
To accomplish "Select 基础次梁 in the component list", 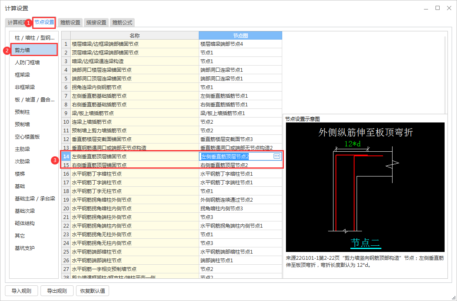I will coord(34,211).
